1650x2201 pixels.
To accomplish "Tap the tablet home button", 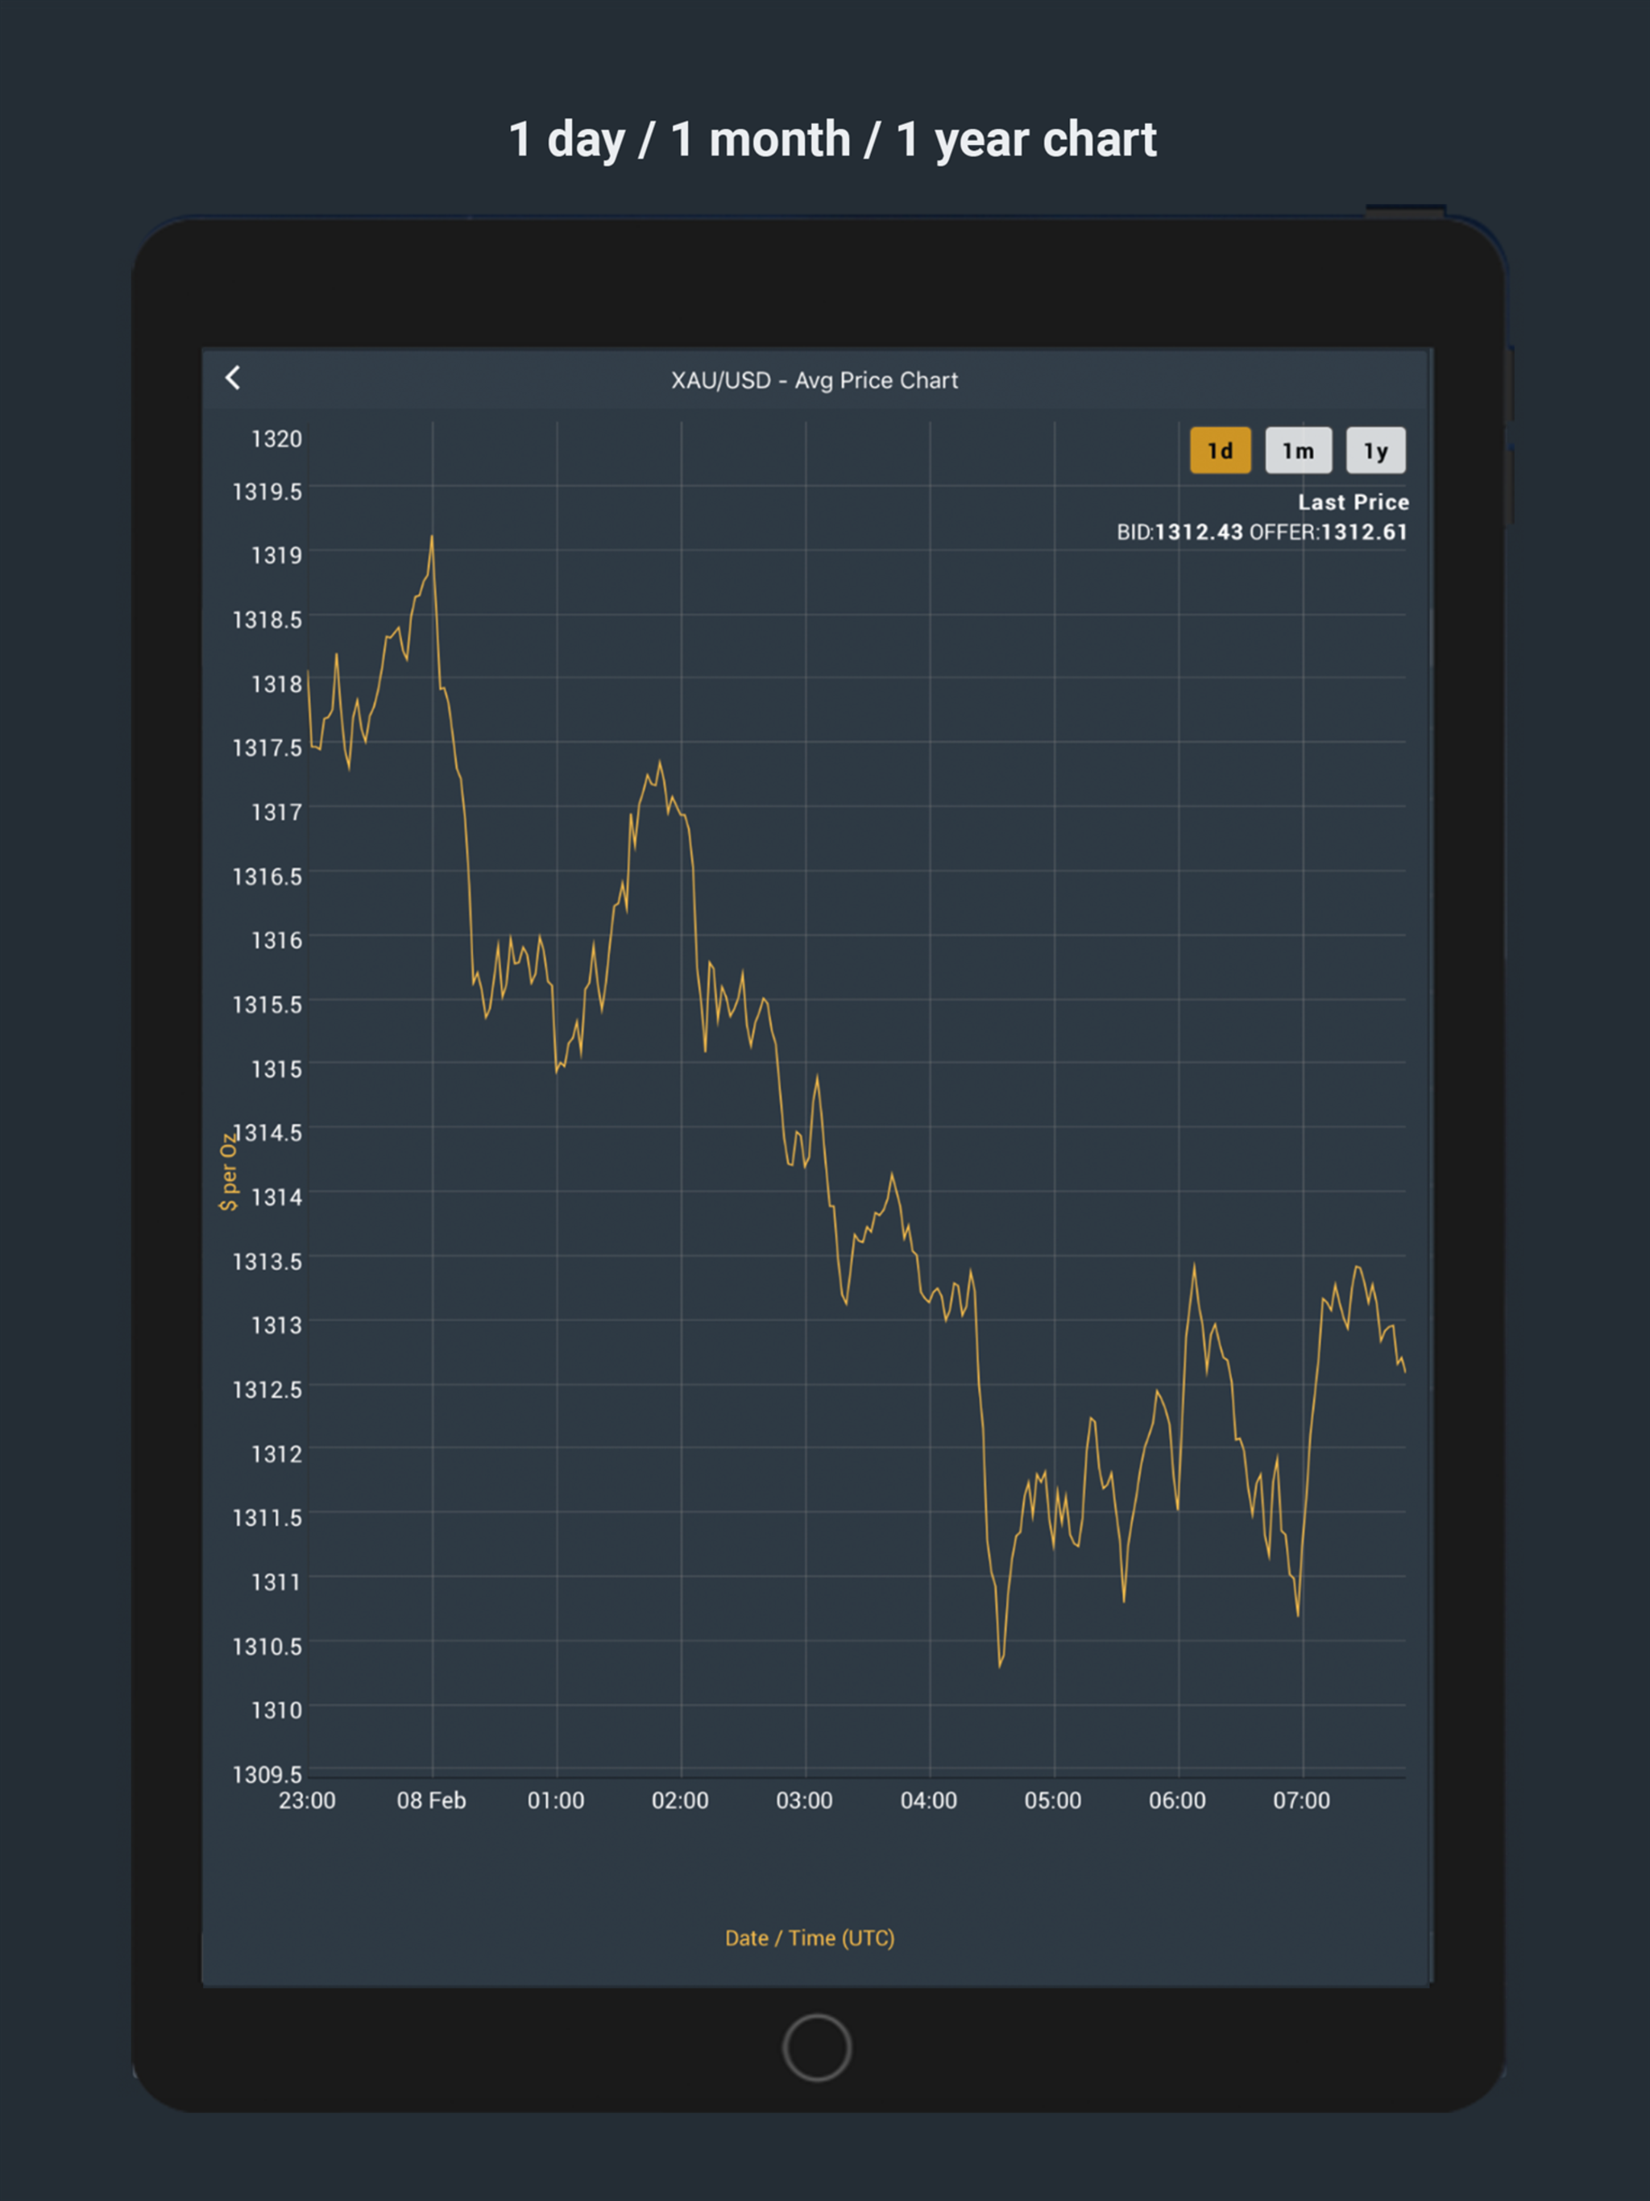I will point(816,2047).
